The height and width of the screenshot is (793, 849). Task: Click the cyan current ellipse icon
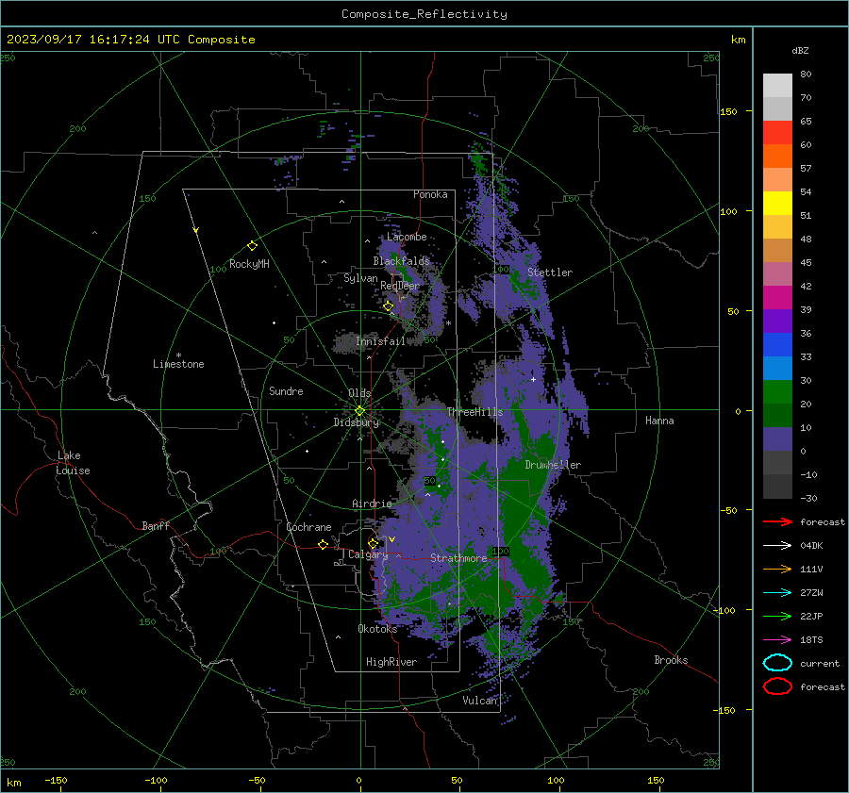point(777,663)
